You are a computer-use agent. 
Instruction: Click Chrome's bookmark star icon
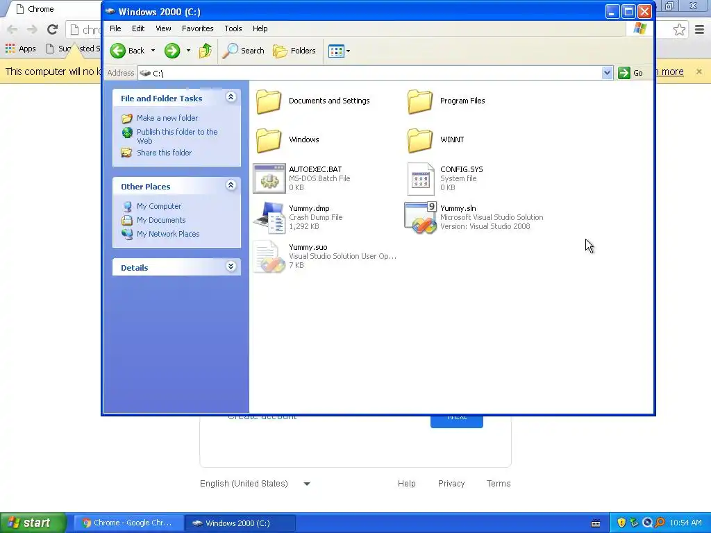coord(679,30)
